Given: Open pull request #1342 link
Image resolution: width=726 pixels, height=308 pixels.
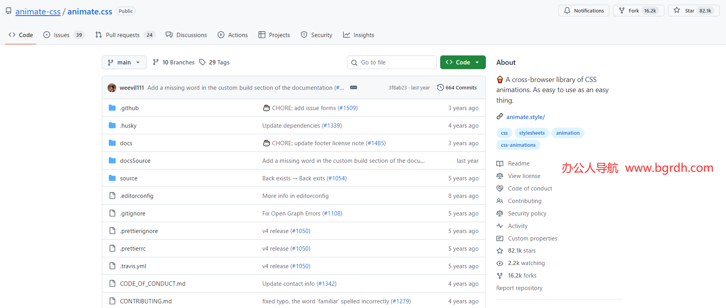Looking at the screenshot, I should click(326, 284).
